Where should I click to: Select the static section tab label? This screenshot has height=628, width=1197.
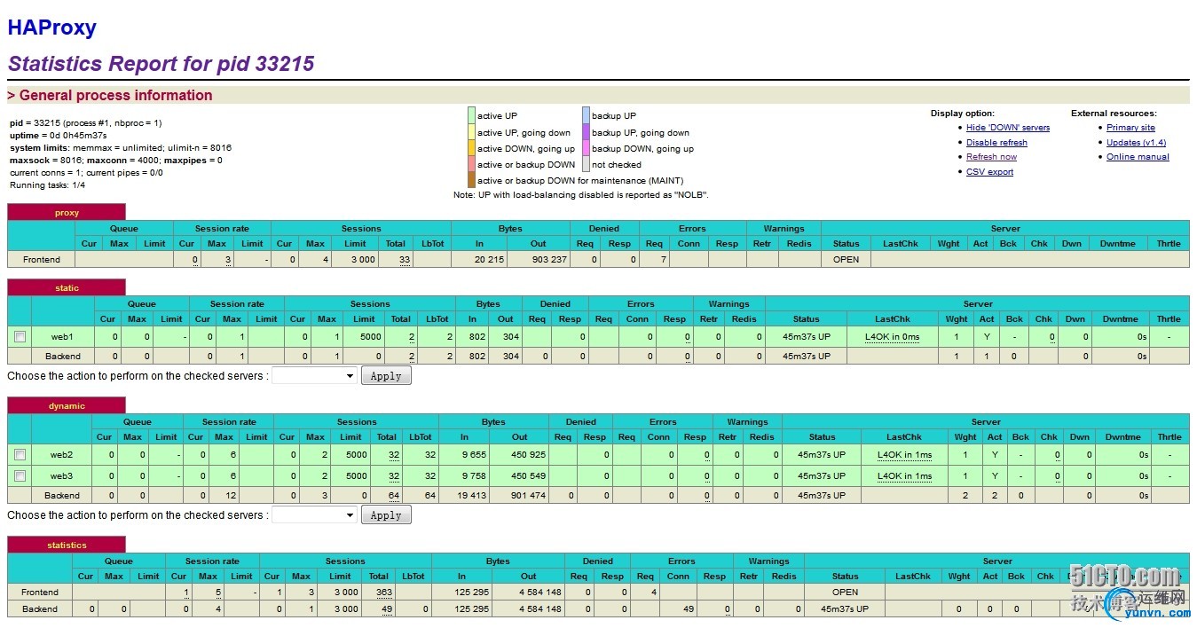coord(67,288)
